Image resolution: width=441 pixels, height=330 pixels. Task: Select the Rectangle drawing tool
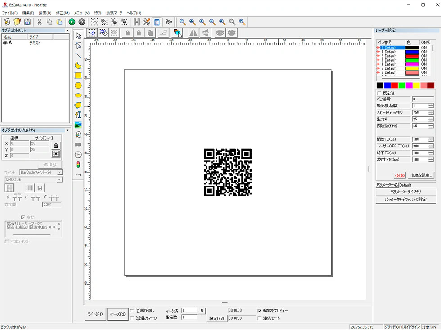[78, 76]
